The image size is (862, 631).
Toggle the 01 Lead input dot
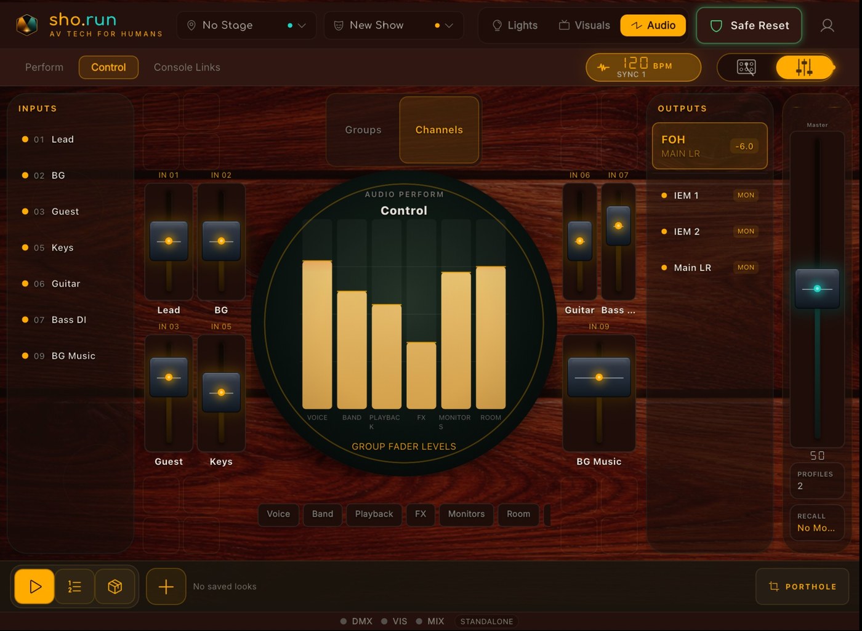[25, 139]
